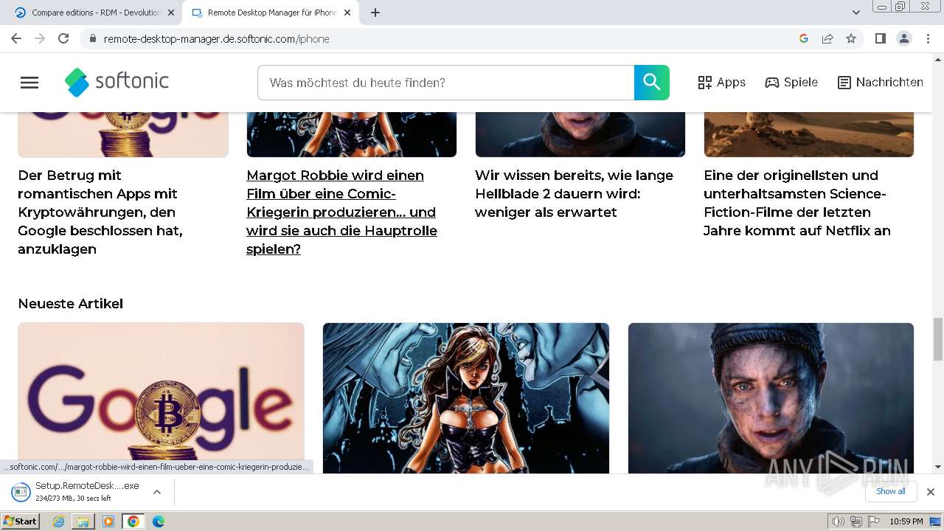This screenshot has height=531, width=944.
Task: Click the Neueste Artikel heading
Action: click(x=70, y=304)
